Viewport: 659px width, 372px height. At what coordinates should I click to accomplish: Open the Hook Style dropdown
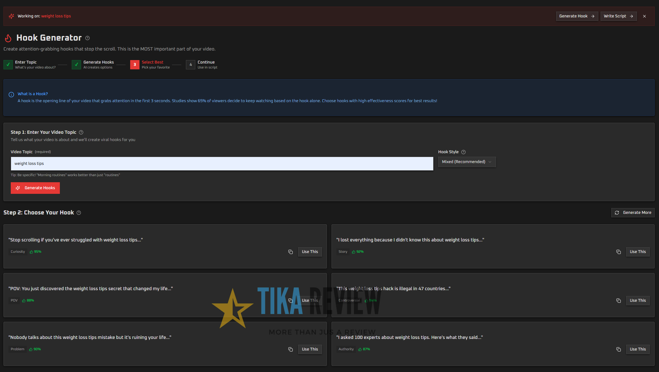pyautogui.click(x=467, y=162)
